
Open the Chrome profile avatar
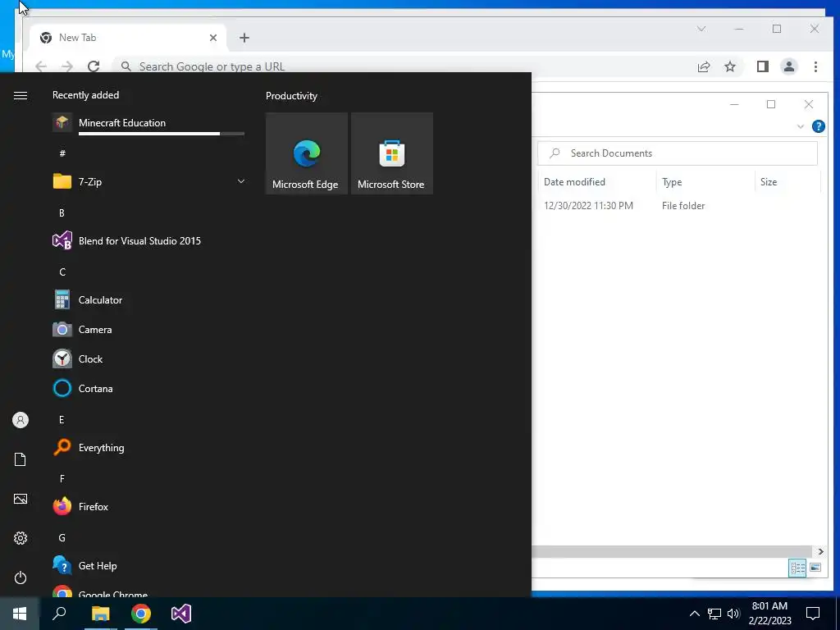(789, 66)
